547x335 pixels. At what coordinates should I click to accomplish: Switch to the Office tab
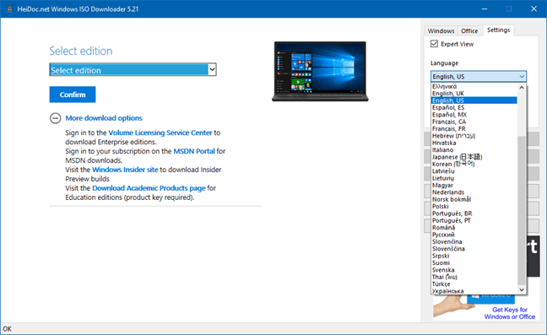(x=469, y=31)
